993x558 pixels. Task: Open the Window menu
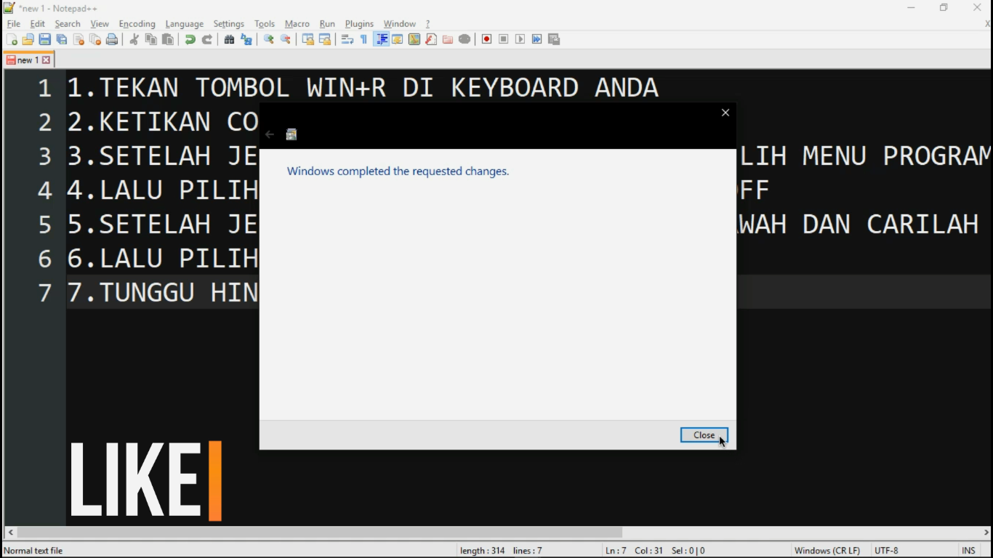coord(400,24)
